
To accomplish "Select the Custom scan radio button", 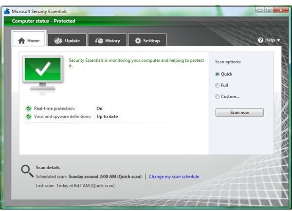I will click(217, 97).
